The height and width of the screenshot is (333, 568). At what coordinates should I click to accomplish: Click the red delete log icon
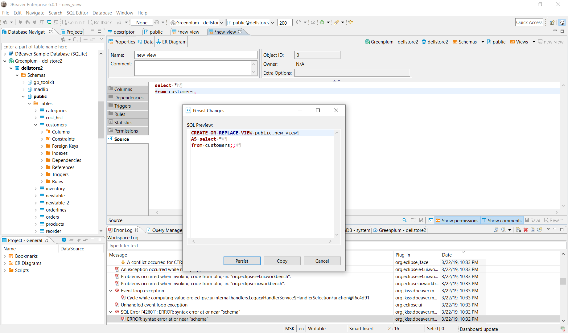(x=525, y=230)
